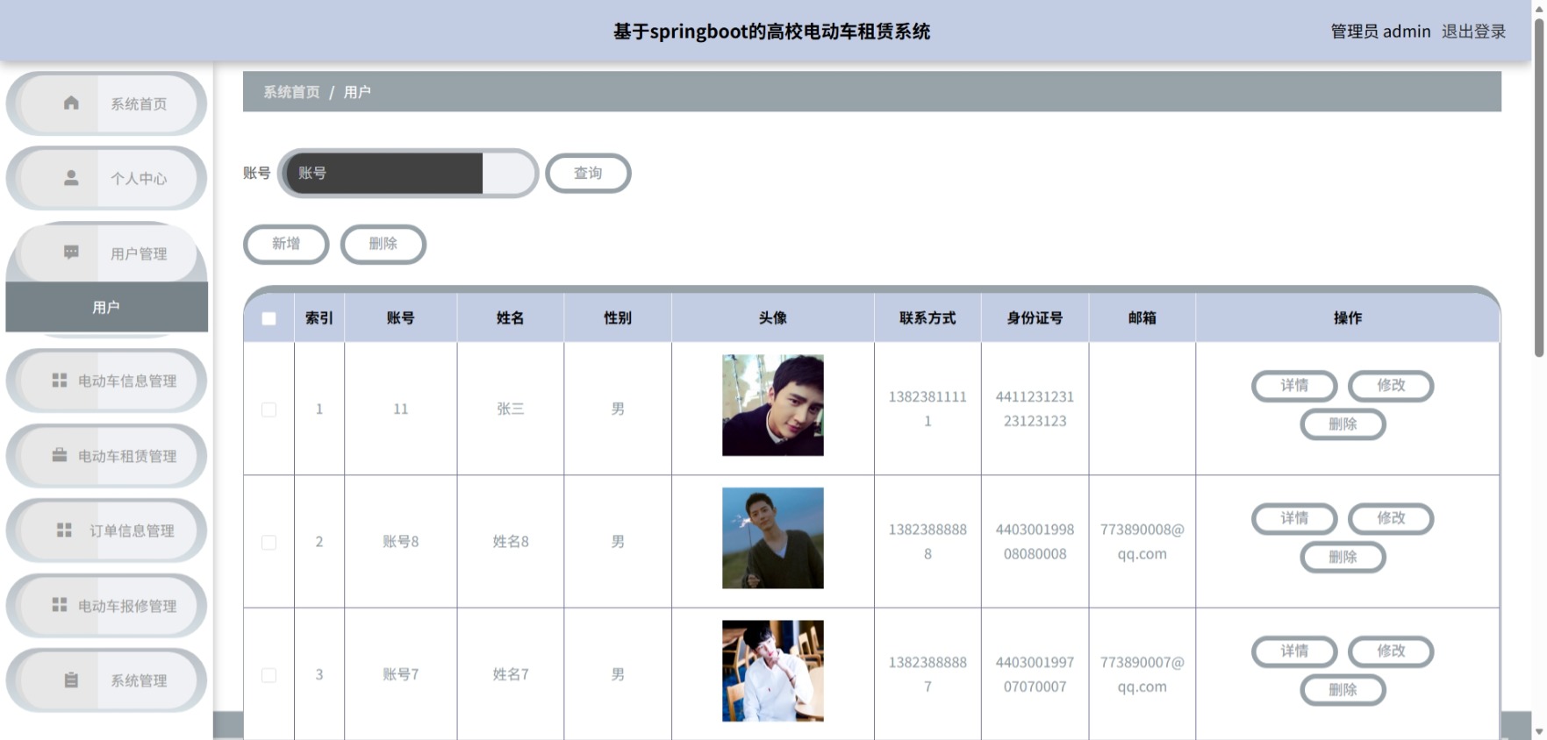Click 修改 for user 张三
This screenshot has width=1547, height=740.
[x=1391, y=385]
